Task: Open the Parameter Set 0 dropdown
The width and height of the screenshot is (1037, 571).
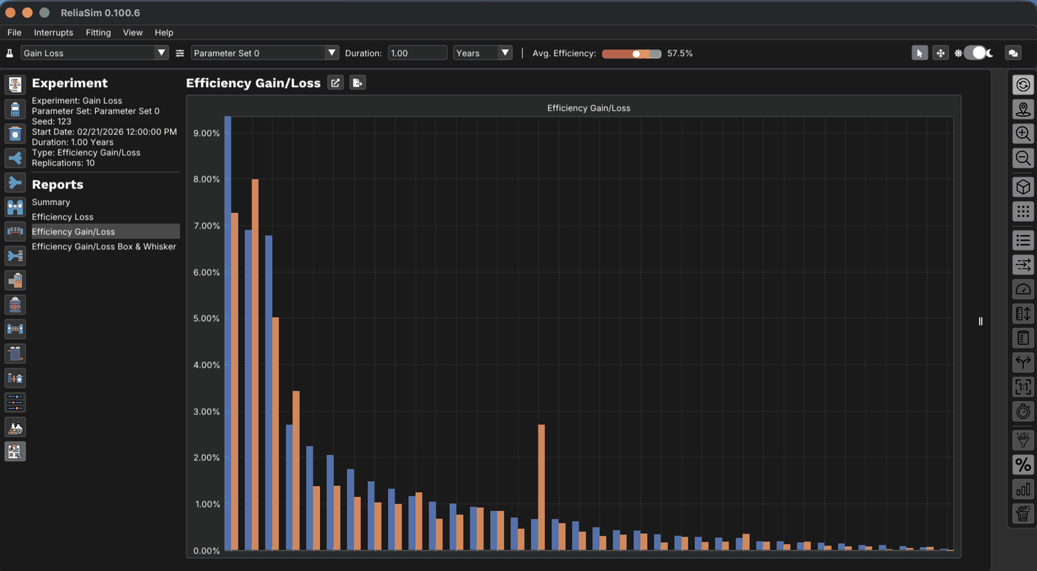Action: tap(265, 53)
